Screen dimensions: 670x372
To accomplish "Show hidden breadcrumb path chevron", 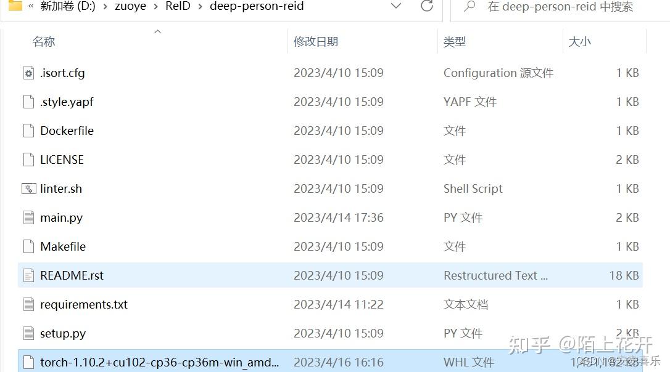I will pos(31,7).
